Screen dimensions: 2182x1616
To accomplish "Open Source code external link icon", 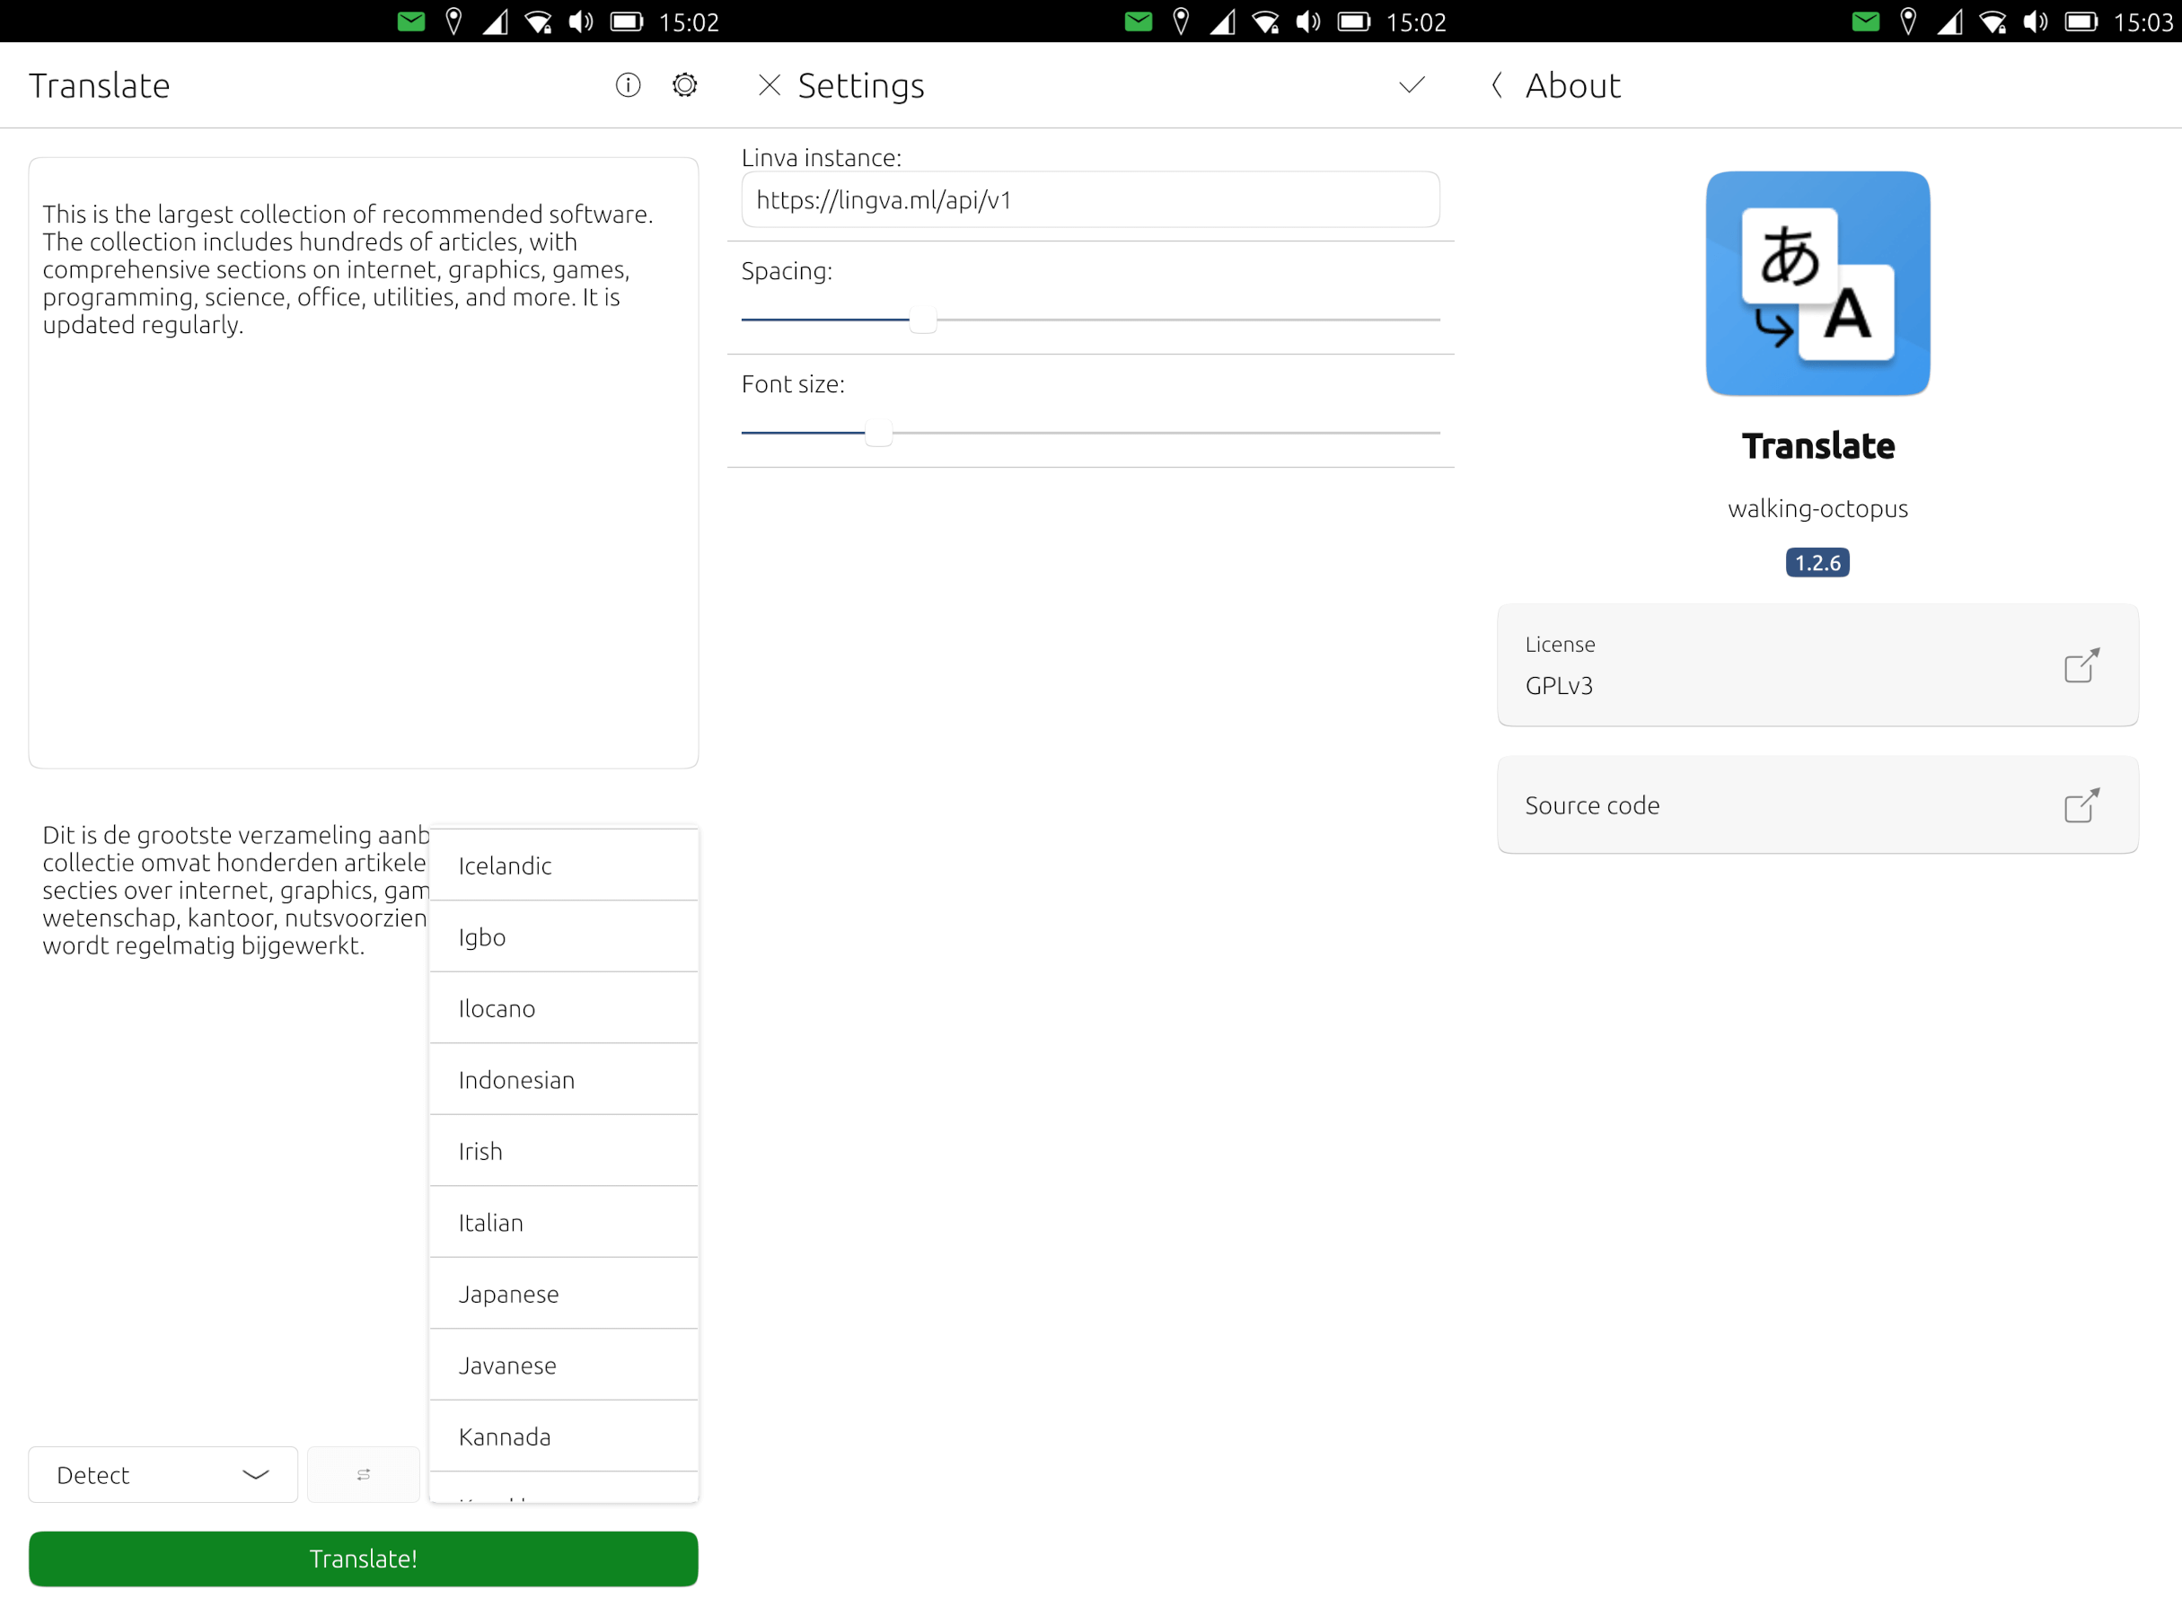I will 2081,805.
